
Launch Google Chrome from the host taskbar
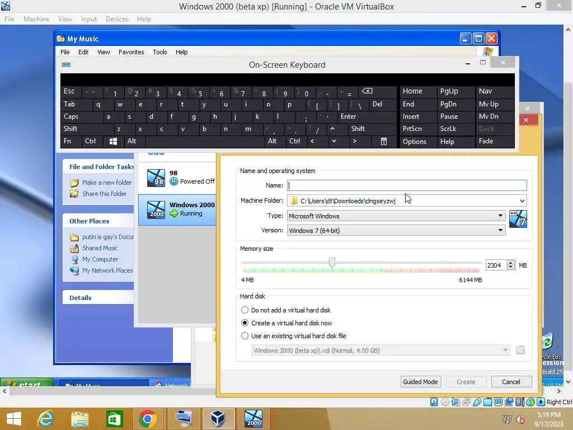click(148, 419)
